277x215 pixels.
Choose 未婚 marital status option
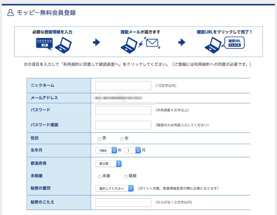[x=100, y=177]
